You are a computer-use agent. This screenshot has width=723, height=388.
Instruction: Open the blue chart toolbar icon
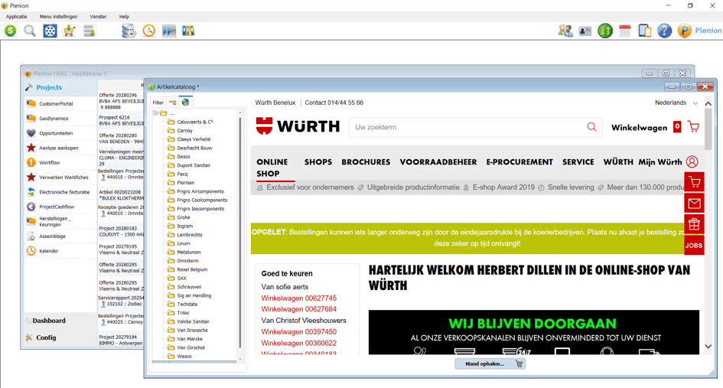click(169, 31)
